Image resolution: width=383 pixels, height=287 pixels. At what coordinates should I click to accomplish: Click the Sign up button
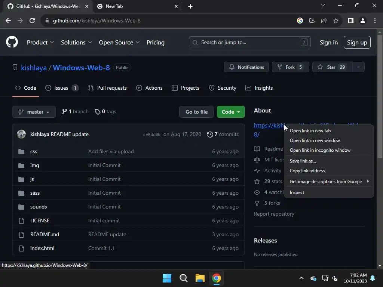click(x=357, y=42)
